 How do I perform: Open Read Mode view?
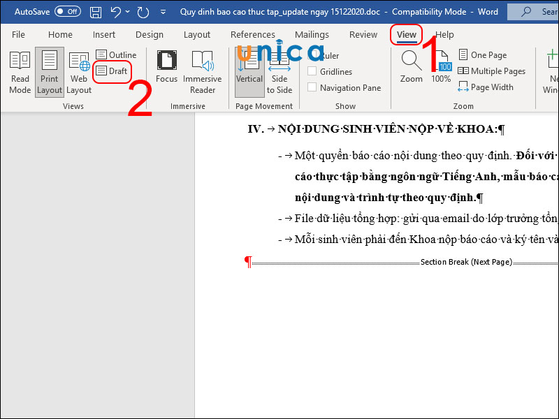(x=20, y=72)
